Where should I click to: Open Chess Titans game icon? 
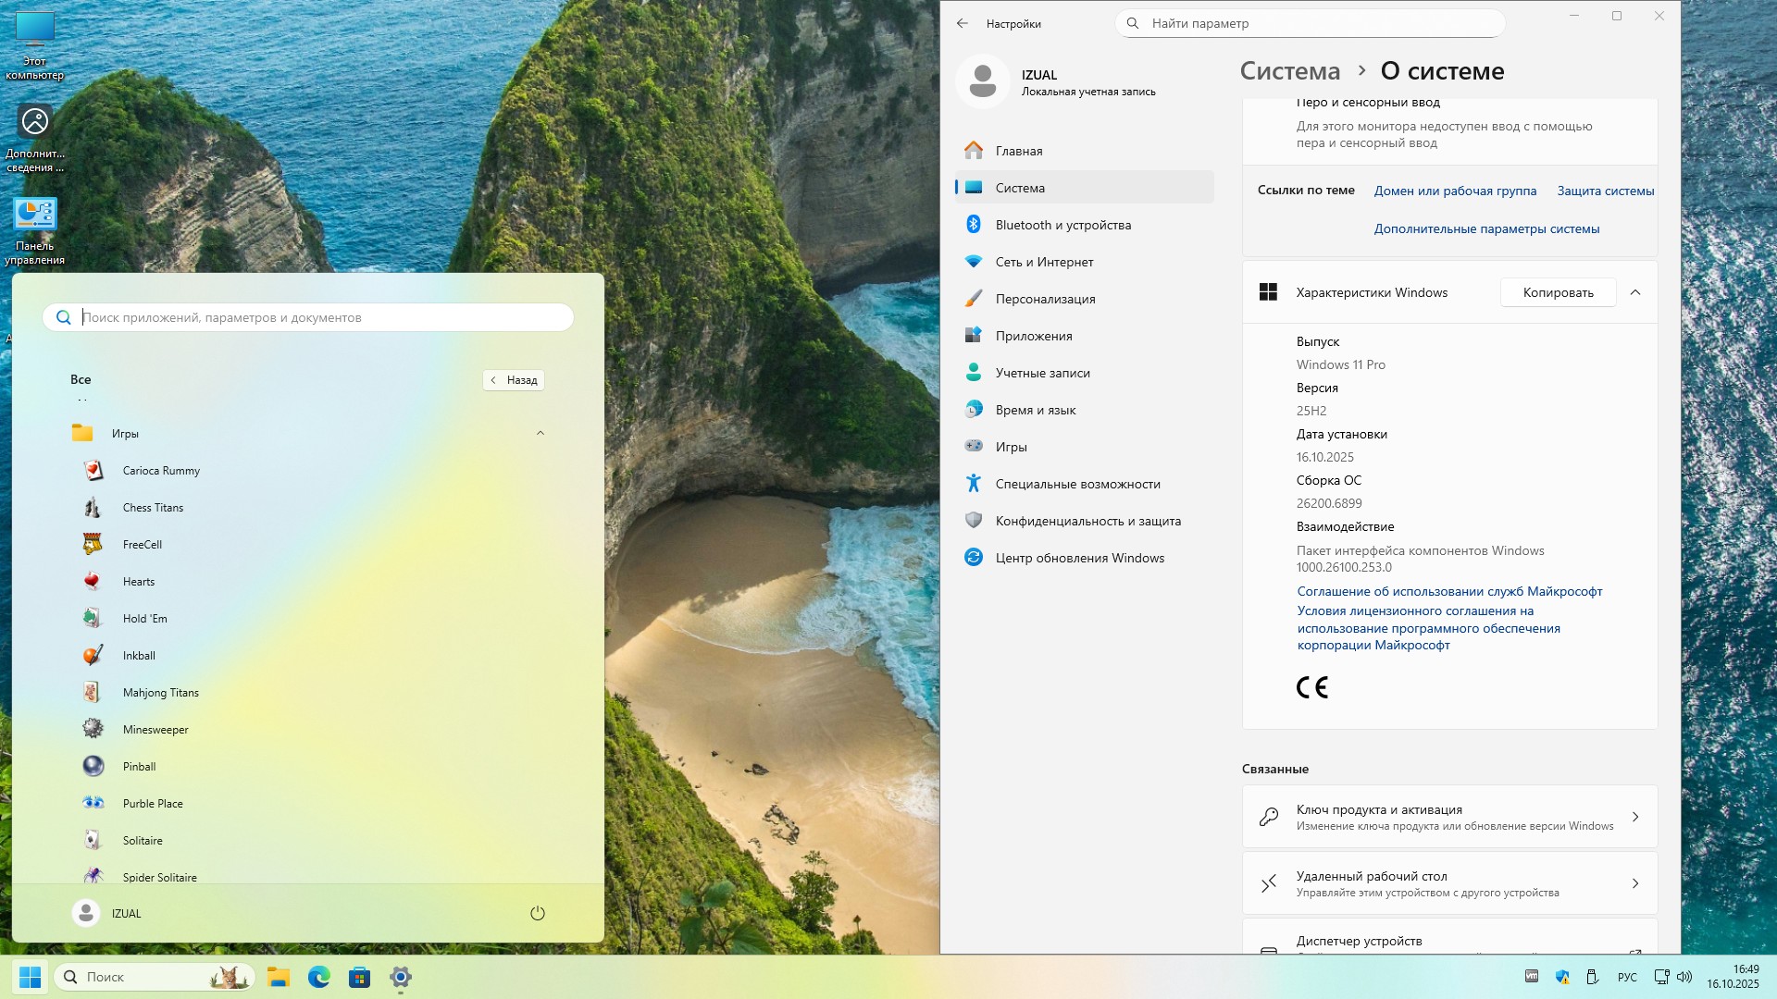point(93,508)
